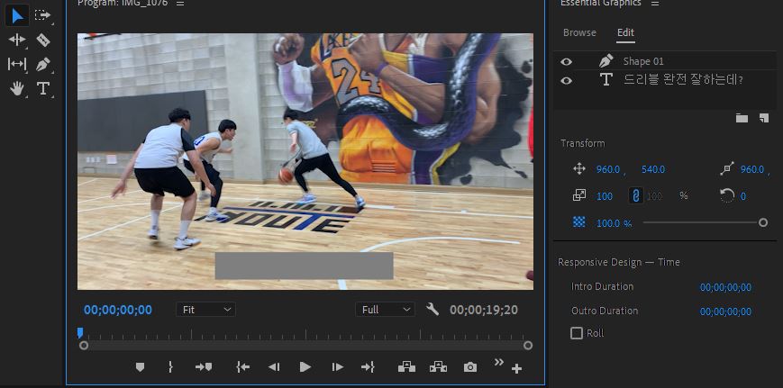Enable the Roll checkbox
The image size is (783, 388).
pos(577,333)
